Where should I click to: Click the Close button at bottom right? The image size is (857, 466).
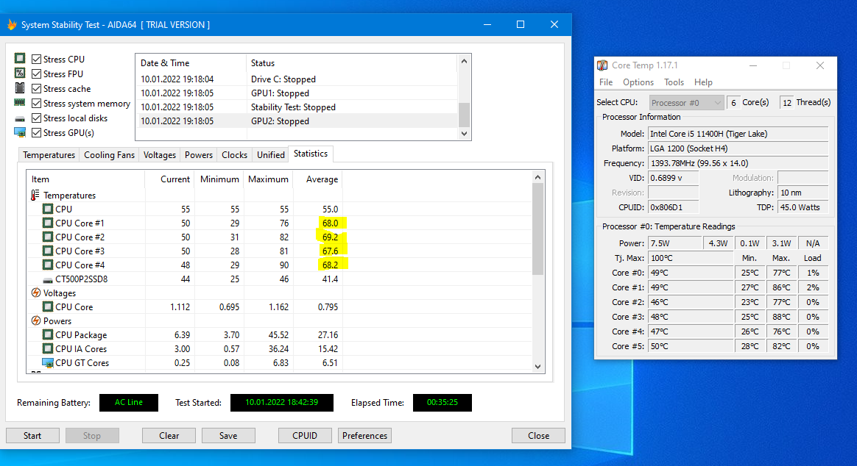[538, 435]
